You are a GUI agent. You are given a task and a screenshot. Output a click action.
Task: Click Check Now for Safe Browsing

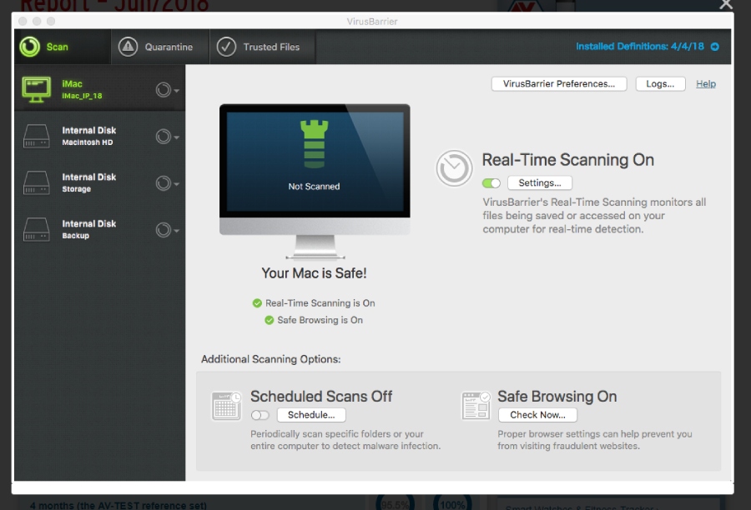[x=538, y=415]
